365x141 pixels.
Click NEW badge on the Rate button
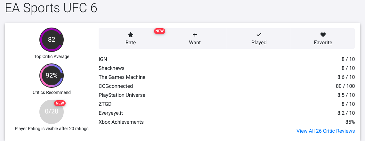point(159,31)
